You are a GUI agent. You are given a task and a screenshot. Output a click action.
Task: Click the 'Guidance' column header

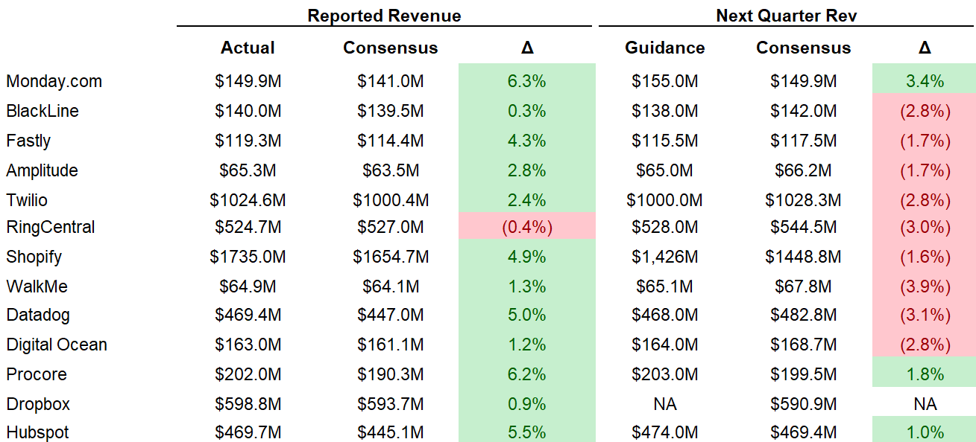664,48
